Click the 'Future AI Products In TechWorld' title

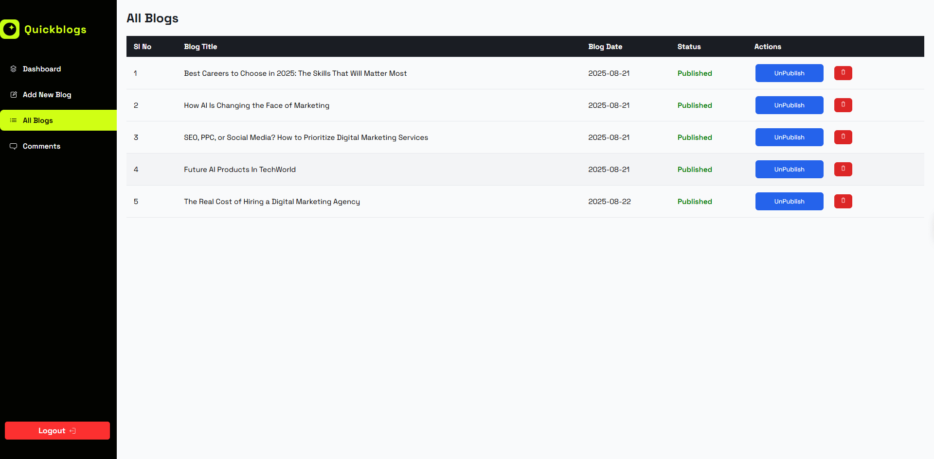[x=240, y=170]
